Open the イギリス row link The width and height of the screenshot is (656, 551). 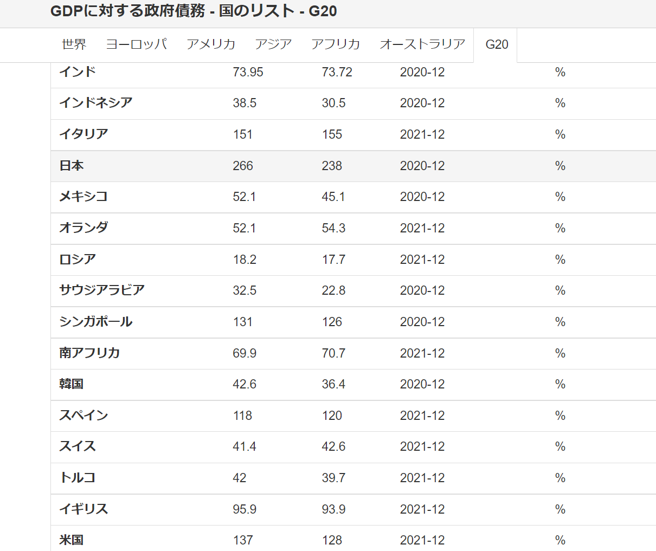pyautogui.click(x=83, y=509)
